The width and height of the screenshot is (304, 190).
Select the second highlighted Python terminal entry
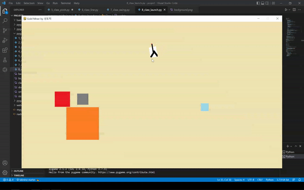coord(290,157)
